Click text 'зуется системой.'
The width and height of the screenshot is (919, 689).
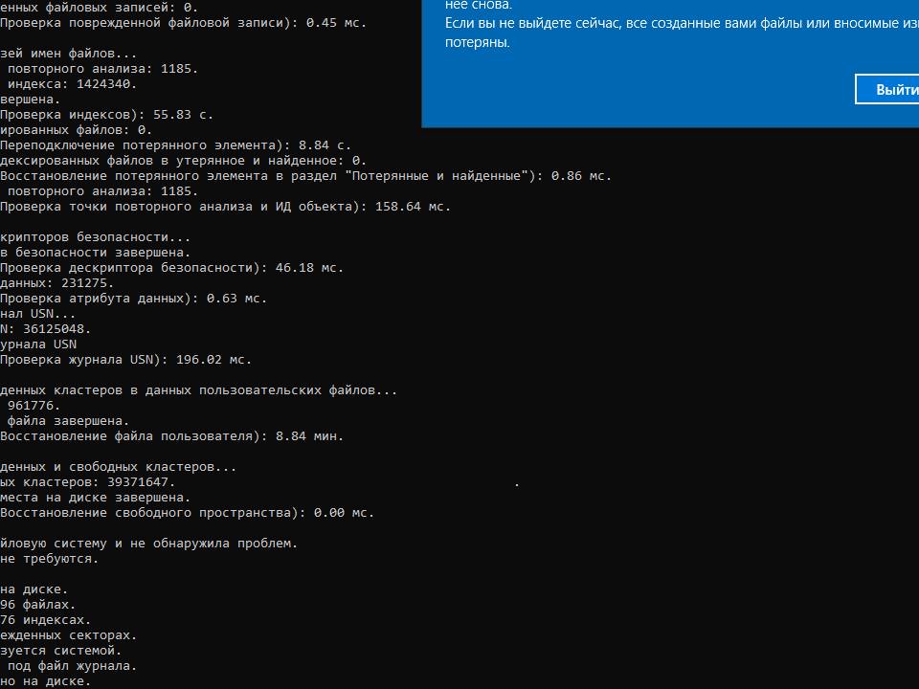(60, 651)
